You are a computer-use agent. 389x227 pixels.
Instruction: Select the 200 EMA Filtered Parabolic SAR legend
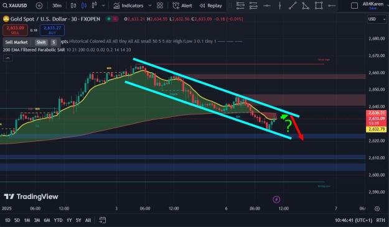(x=34, y=50)
